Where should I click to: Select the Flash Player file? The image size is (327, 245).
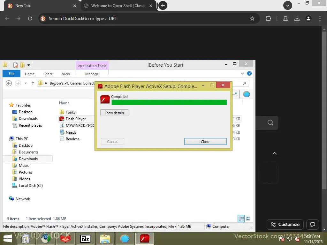[75, 119]
